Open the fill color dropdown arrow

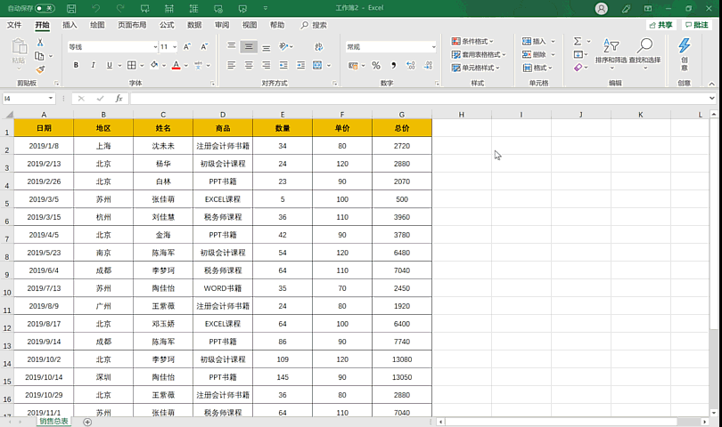pos(164,66)
